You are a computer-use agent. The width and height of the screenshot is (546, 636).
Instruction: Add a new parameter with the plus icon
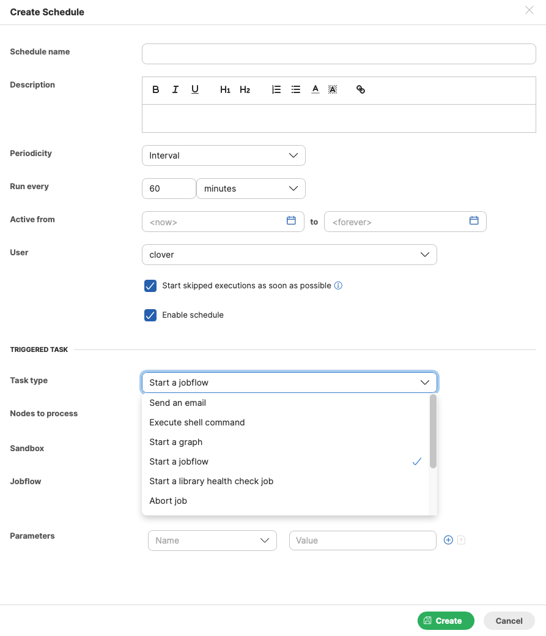[448, 539]
